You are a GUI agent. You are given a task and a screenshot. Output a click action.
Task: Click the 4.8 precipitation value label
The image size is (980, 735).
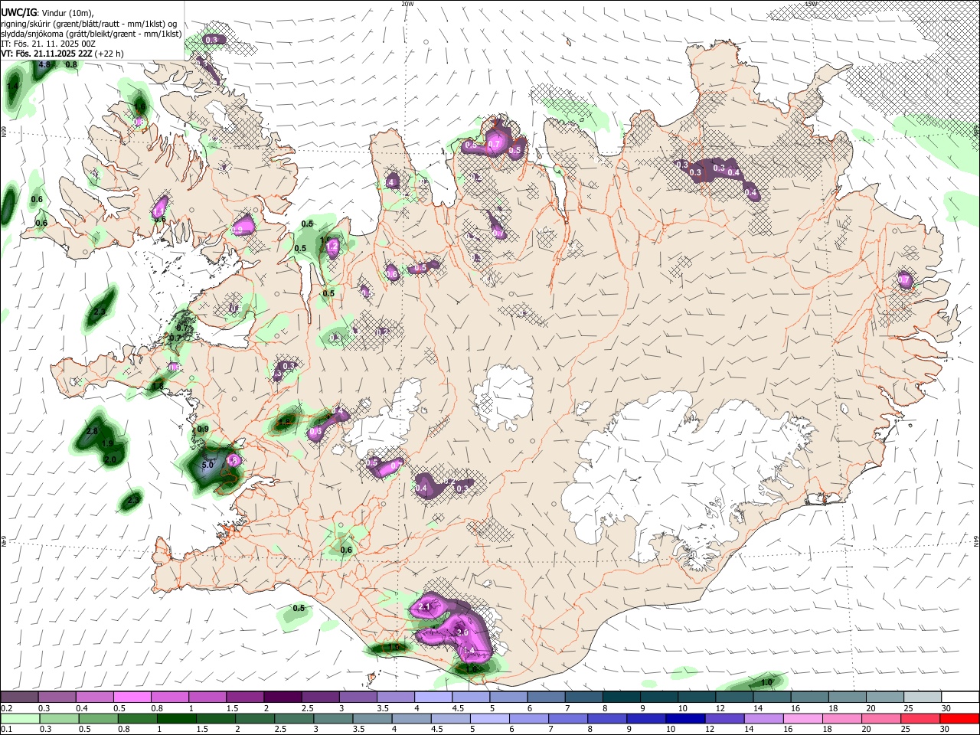pos(44,65)
